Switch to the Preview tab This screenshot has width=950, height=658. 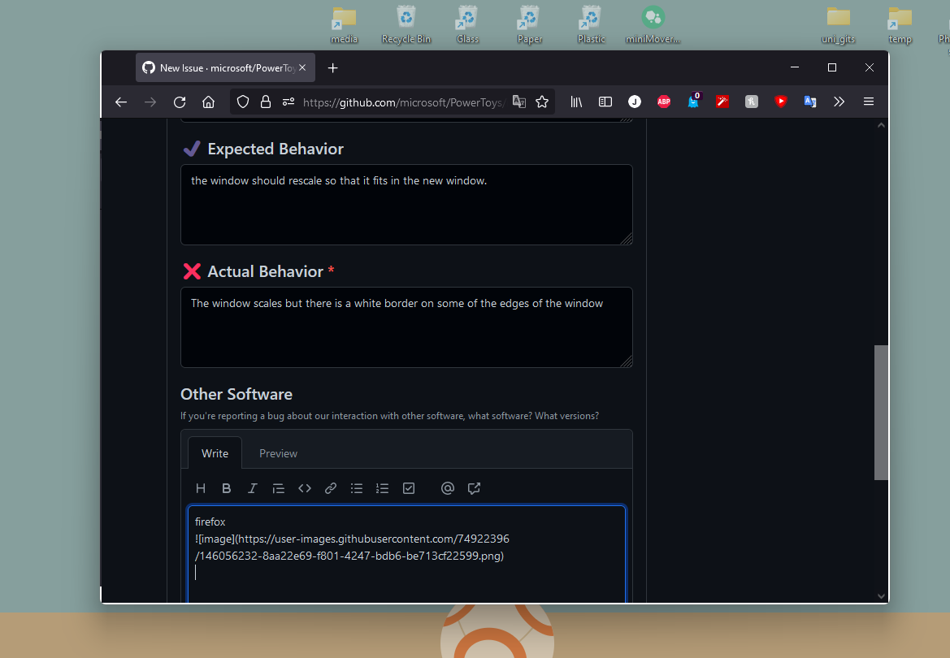pyautogui.click(x=278, y=453)
